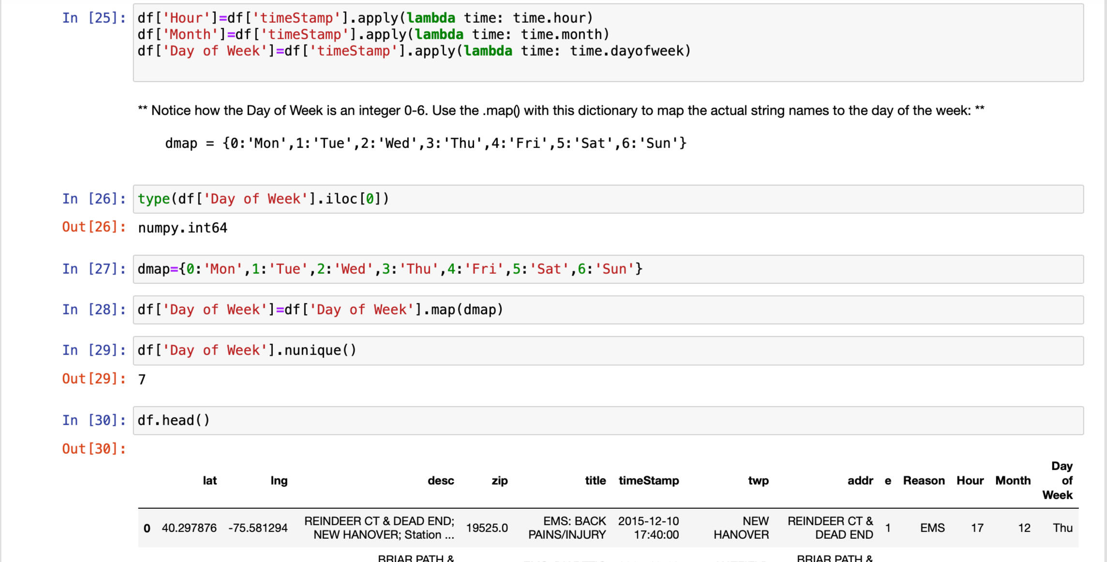Click the timeStamp column header

(648, 481)
